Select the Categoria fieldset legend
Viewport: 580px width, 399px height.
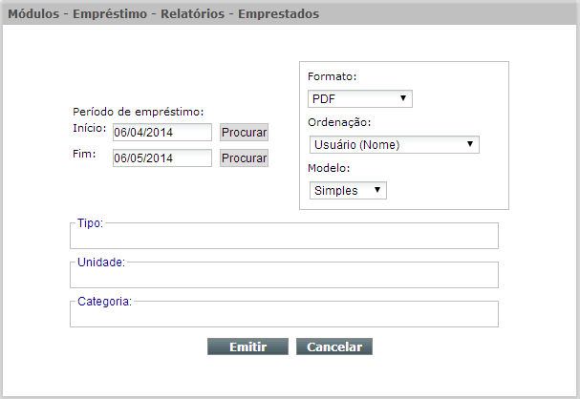105,302
